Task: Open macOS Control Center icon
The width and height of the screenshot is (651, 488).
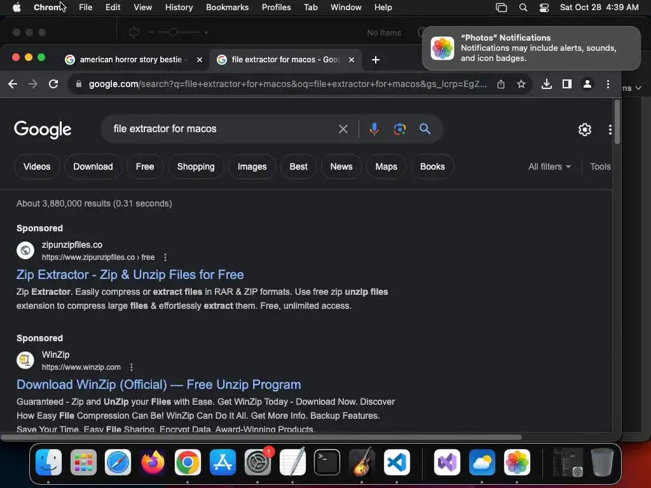Action: click(x=544, y=8)
